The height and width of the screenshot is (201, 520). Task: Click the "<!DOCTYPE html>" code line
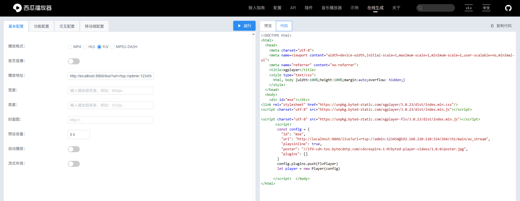pos(276,36)
